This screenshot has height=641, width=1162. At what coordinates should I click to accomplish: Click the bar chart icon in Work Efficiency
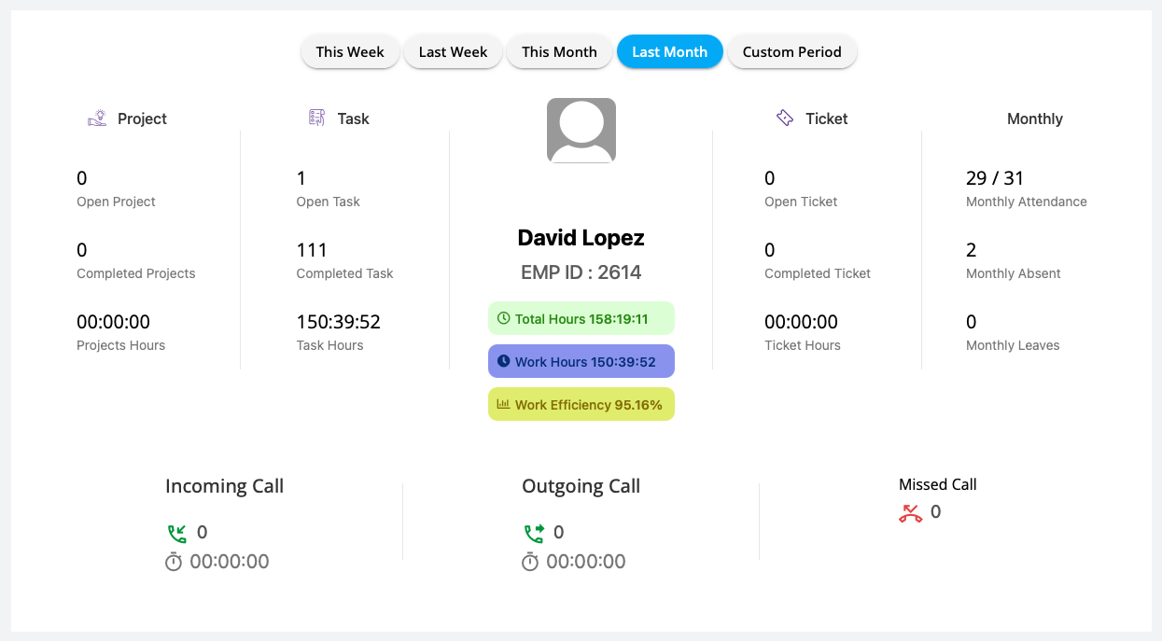pos(504,404)
